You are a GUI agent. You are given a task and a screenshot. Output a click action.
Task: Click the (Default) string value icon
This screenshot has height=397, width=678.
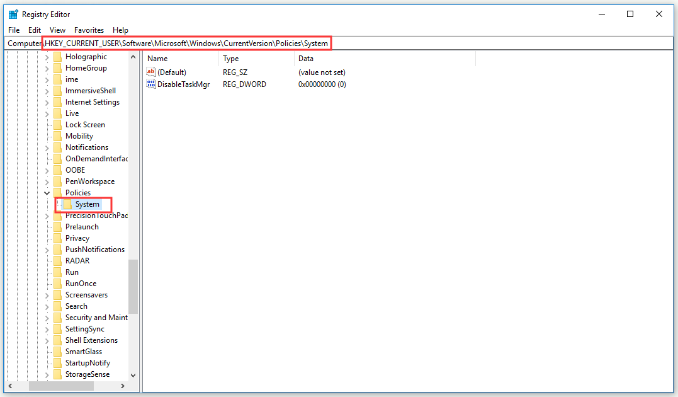[150, 72]
